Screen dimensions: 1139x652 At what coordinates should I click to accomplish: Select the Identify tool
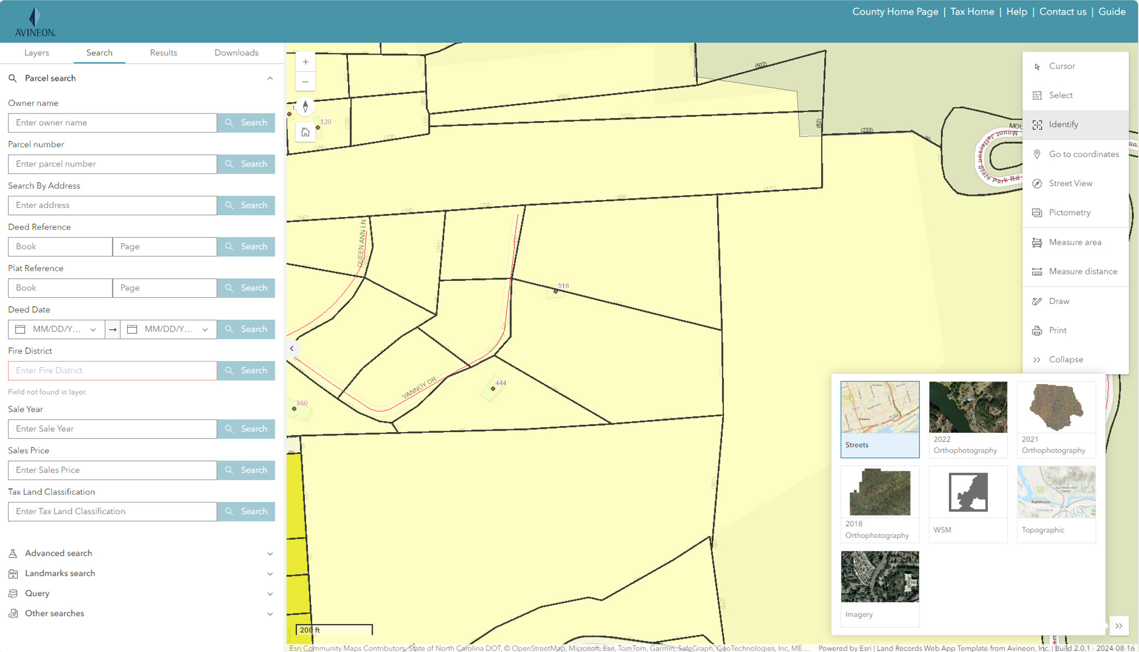(1062, 124)
